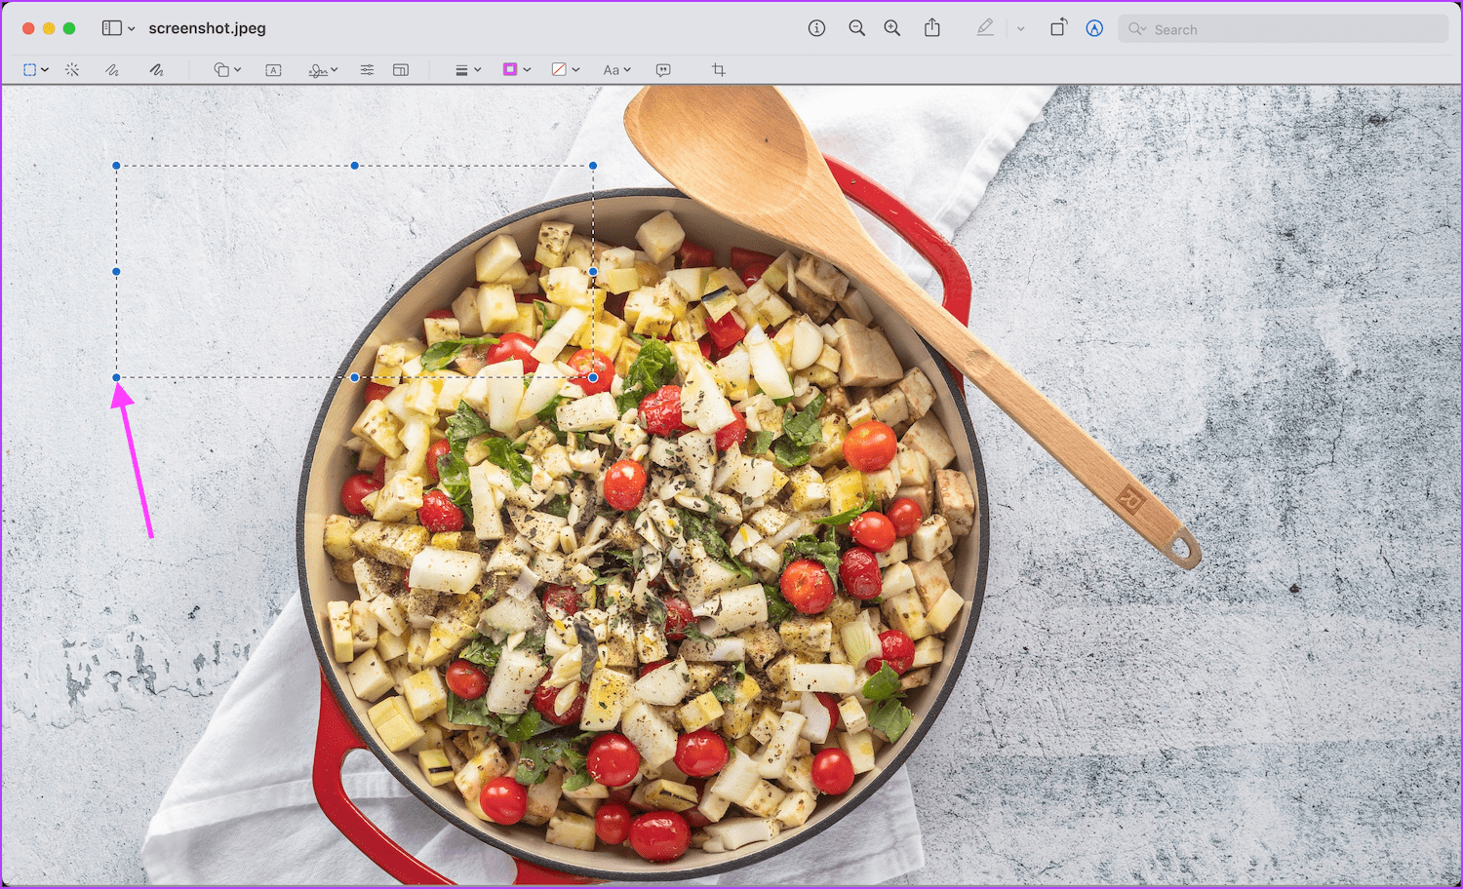
Task: Select the Instant Alpha wand tool
Action: point(72,70)
